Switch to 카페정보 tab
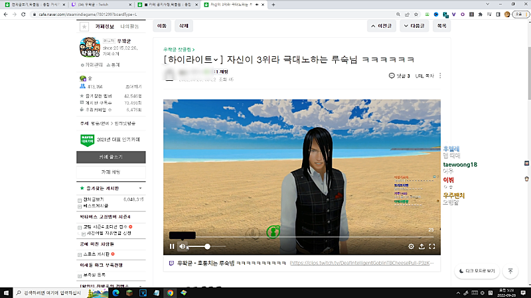 [x=105, y=26]
